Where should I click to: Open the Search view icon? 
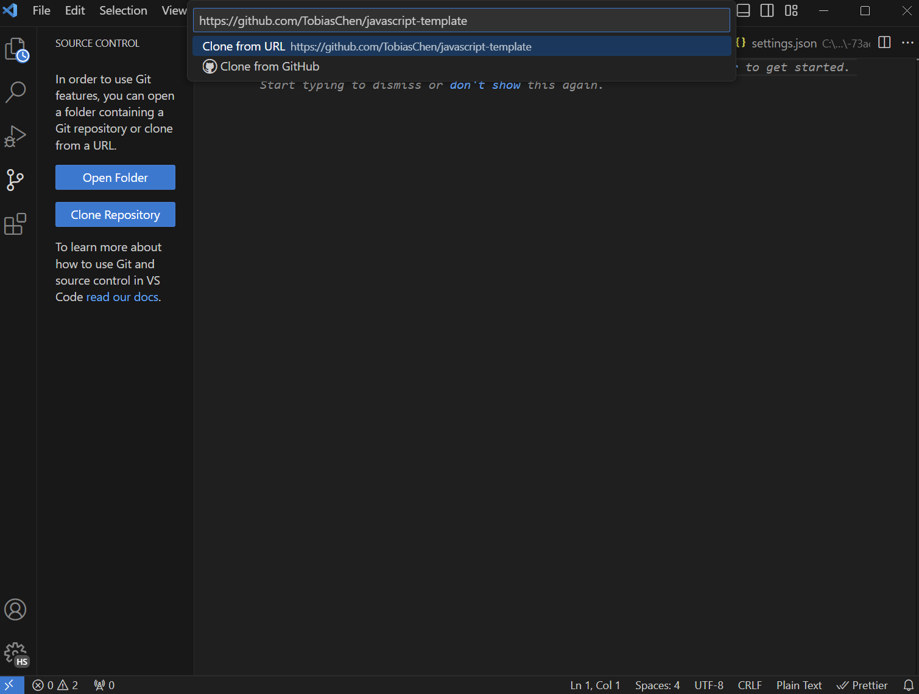click(16, 92)
